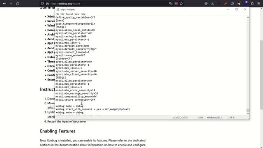
Task: Click the 100% zoom status entry
Action: point(200,118)
